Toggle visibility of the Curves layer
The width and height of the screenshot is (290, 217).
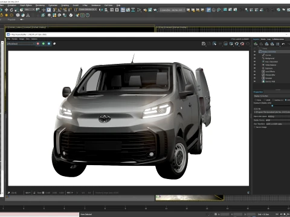pyautogui.click(x=255, y=55)
